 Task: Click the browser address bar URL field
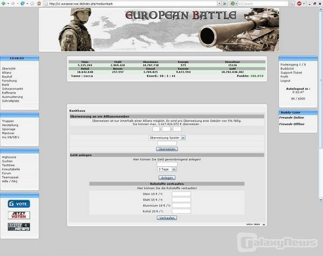pyautogui.click(x=130, y=4)
